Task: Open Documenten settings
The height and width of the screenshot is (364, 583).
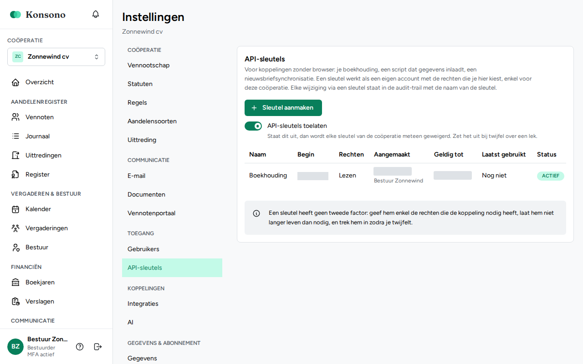Action: point(172,195)
